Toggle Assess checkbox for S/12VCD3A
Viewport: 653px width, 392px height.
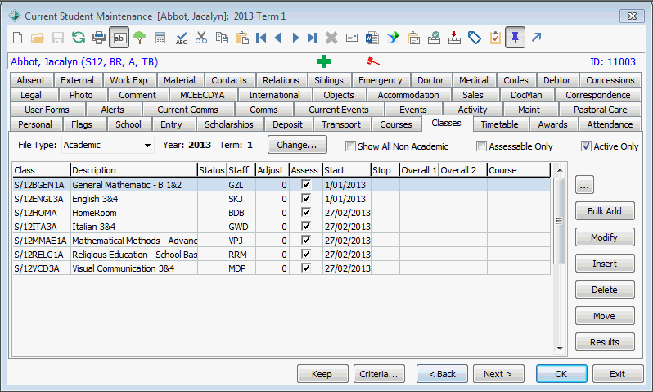tap(306, 268)
